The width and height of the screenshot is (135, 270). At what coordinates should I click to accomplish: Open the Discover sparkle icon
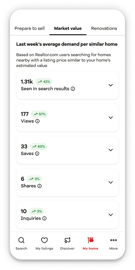(x=67, y=240)
